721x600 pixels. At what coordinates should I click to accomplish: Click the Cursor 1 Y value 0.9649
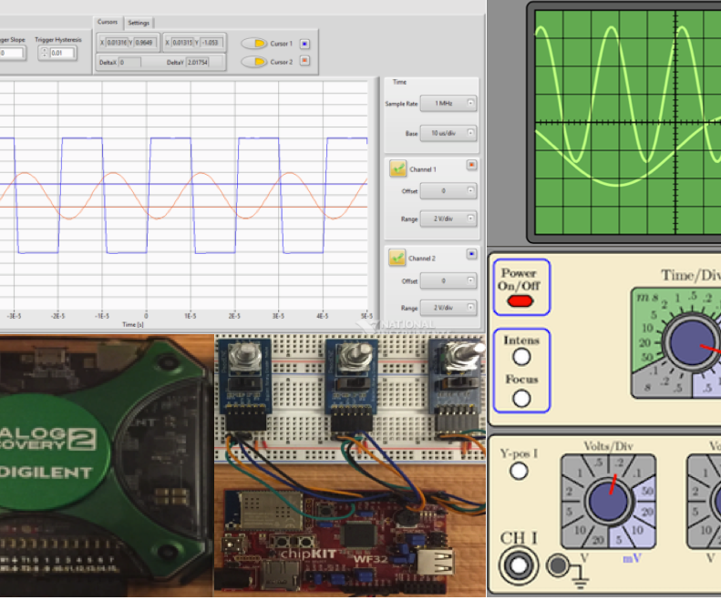point(144,43)
